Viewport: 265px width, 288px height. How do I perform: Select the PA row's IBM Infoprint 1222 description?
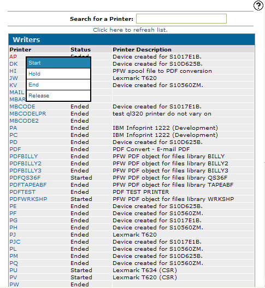click(x=165, y=128)
